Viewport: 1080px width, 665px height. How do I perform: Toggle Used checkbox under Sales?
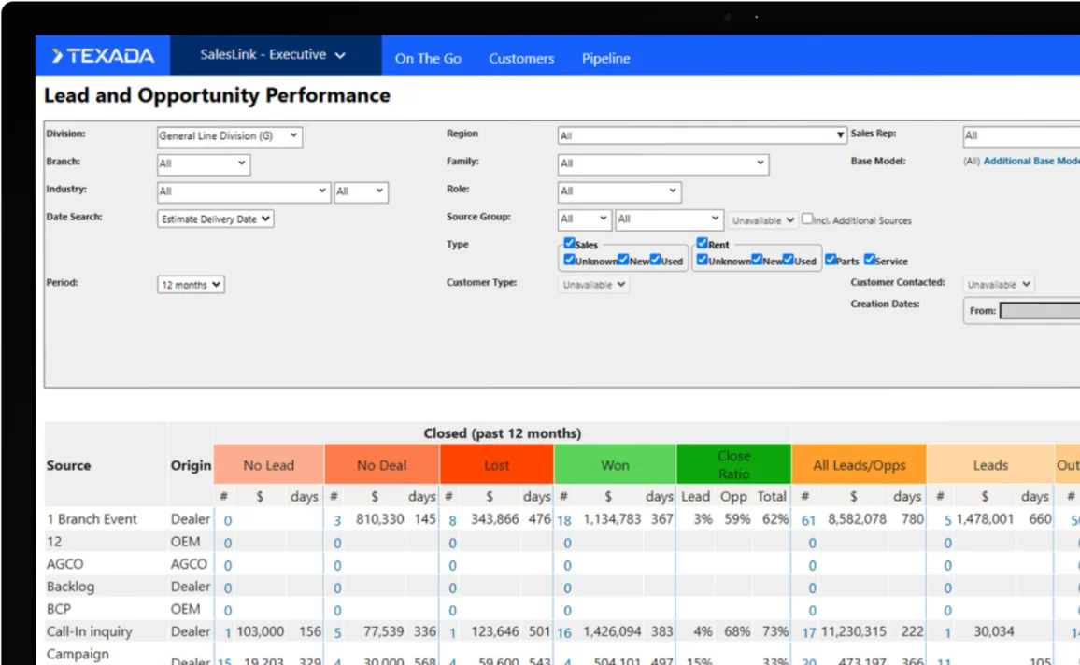click(x=655, y=260)
